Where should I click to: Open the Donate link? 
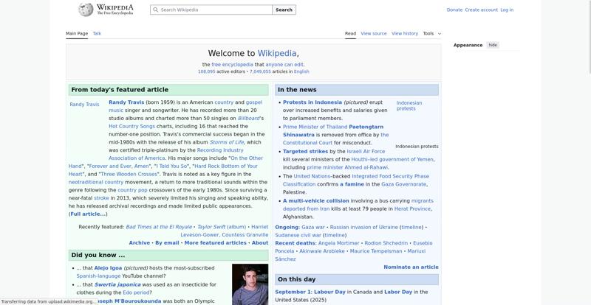click(454, 10)
